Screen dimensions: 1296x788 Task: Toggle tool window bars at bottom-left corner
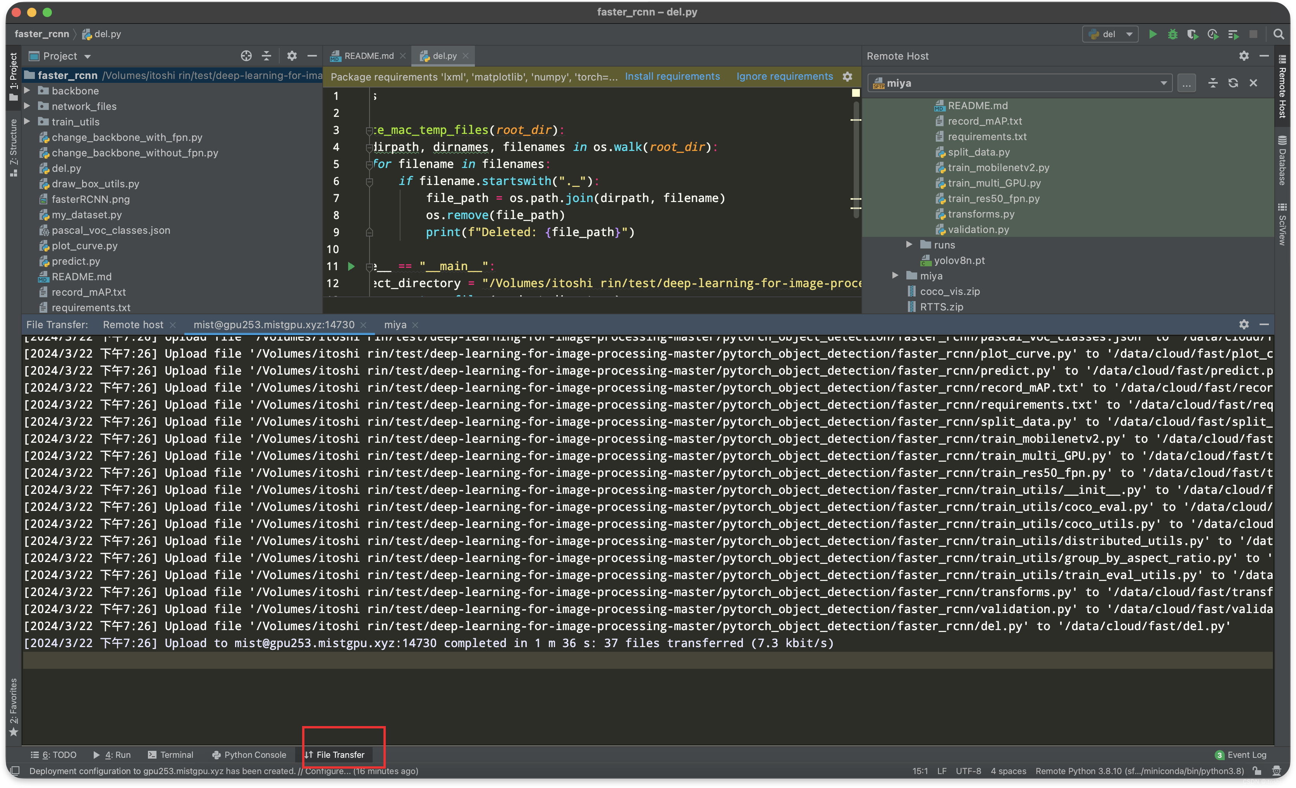click(15, 771)
